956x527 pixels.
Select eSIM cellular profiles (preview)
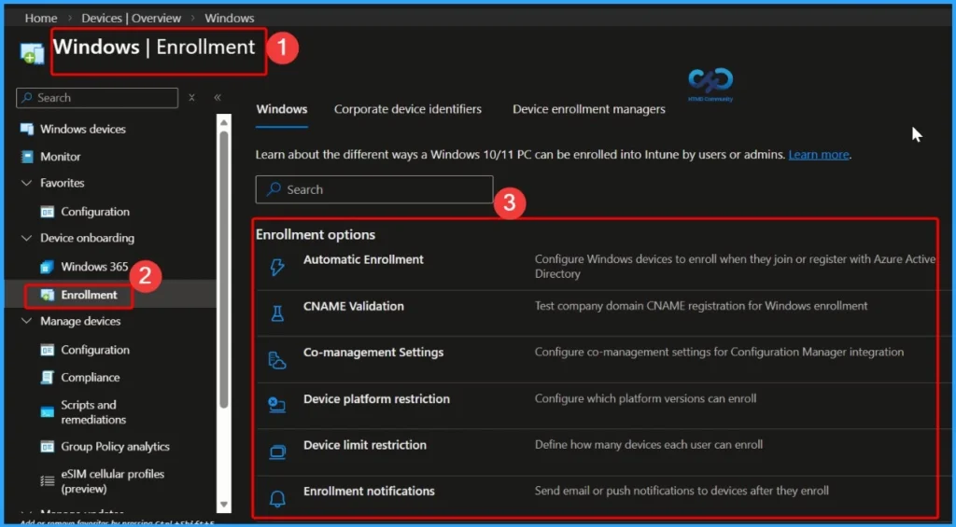tap(113, 481)
